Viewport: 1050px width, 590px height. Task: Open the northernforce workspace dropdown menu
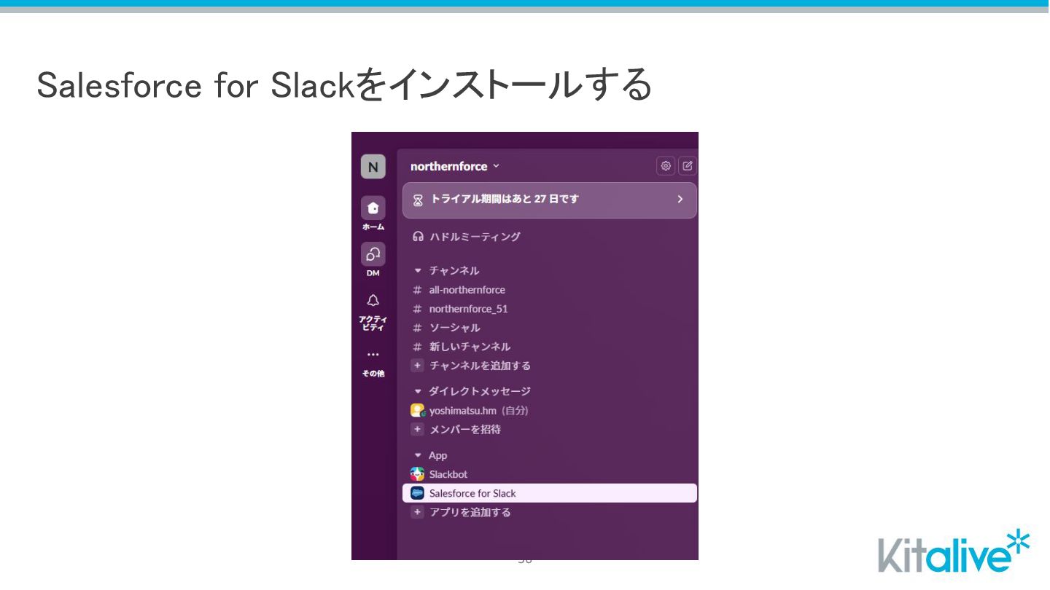coord(455,166)
